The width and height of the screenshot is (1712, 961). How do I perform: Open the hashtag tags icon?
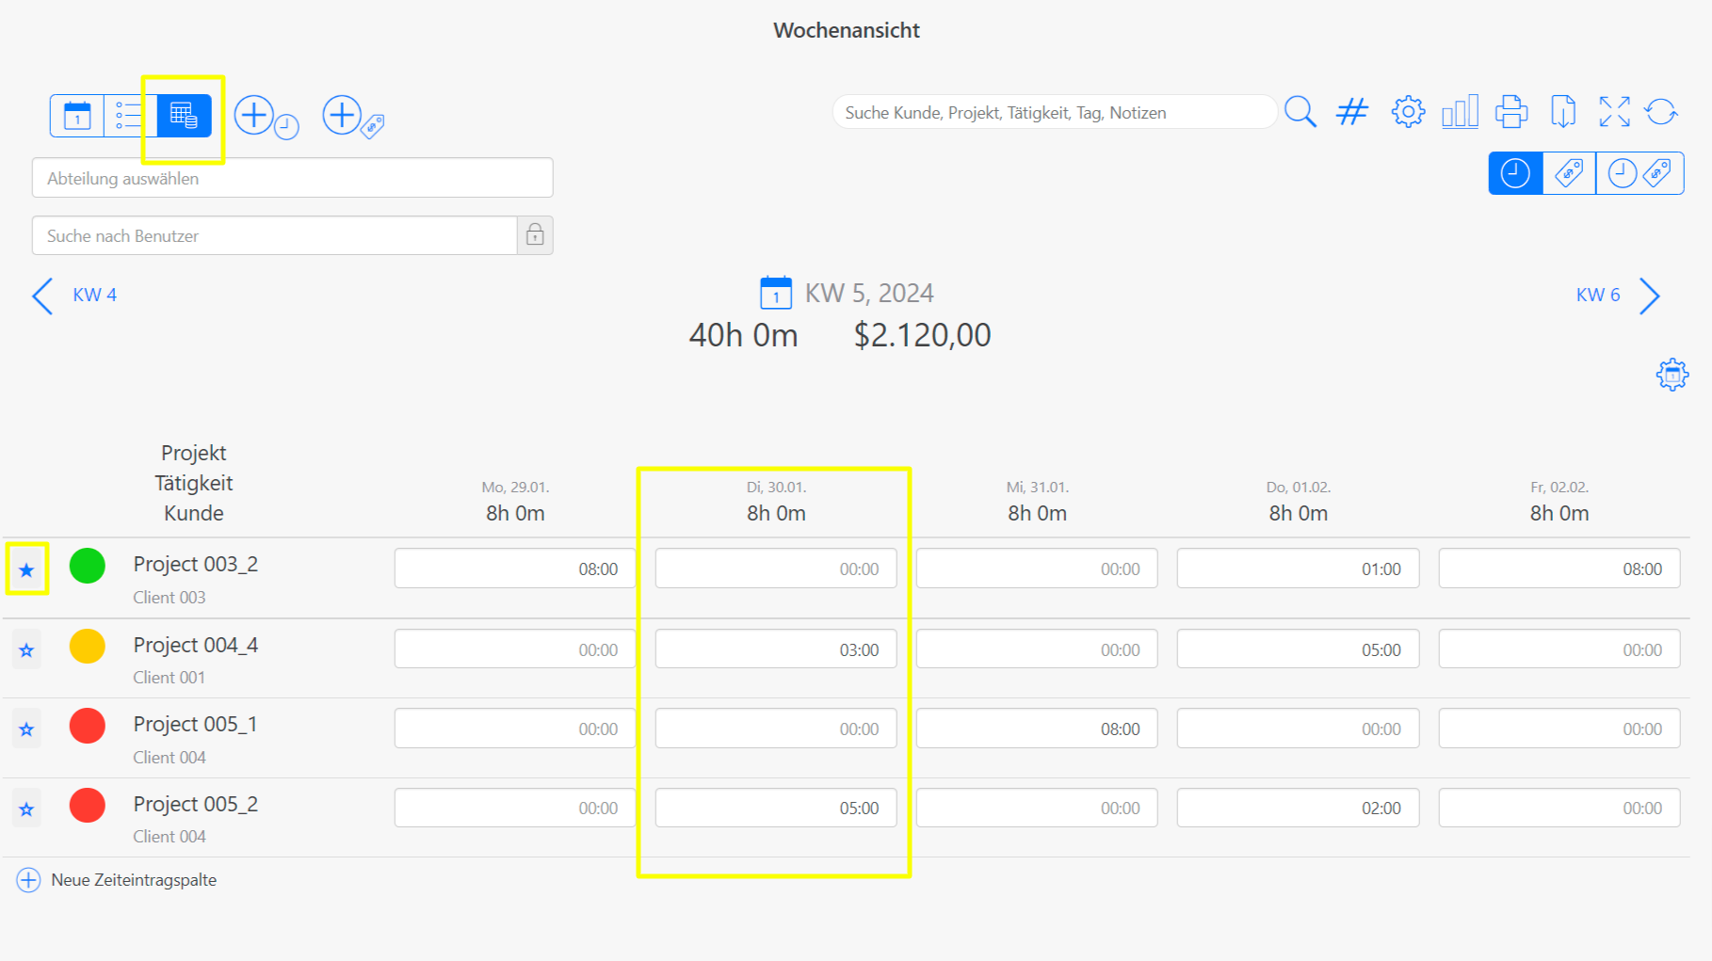click(1352, 112)
